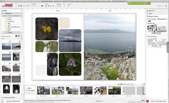Switch image list to large thumbnail view
The image size is (169, 103).
pos(16,36)
